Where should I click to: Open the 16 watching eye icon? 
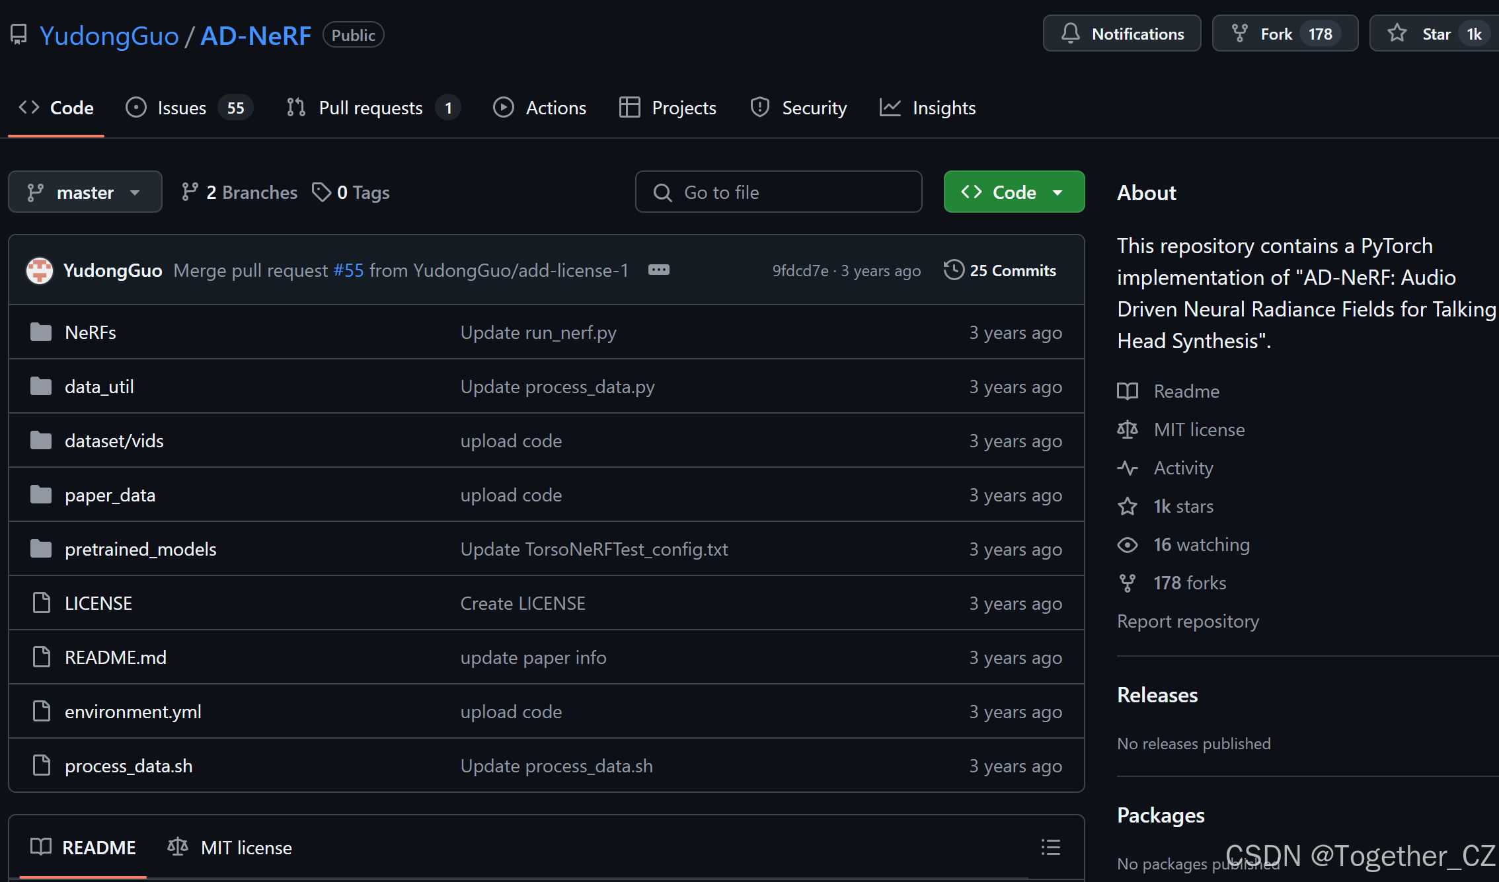(1128, 545)
